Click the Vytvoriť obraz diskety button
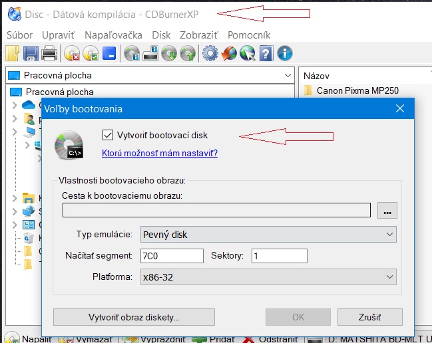 (x=134, y=317)
